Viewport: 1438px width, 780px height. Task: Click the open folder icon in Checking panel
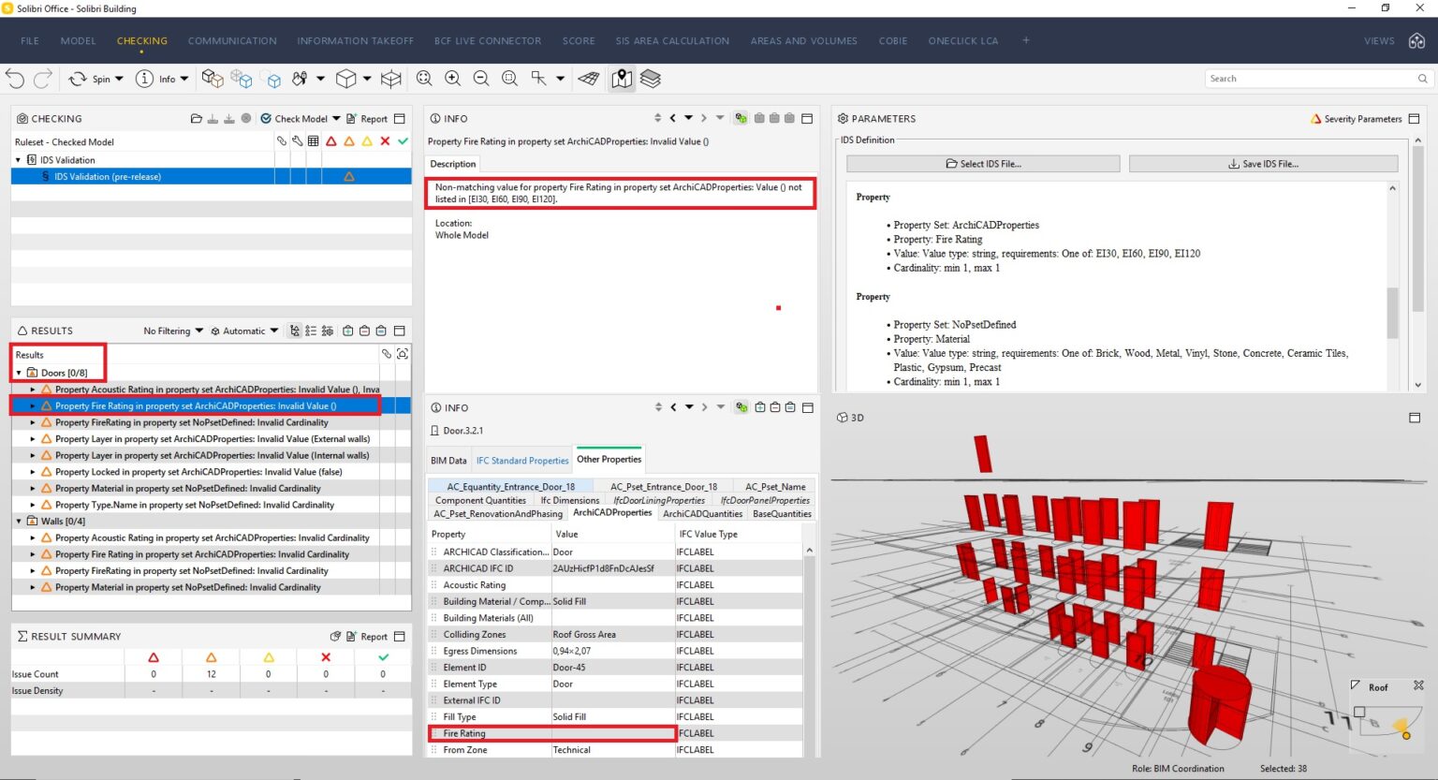196,119
